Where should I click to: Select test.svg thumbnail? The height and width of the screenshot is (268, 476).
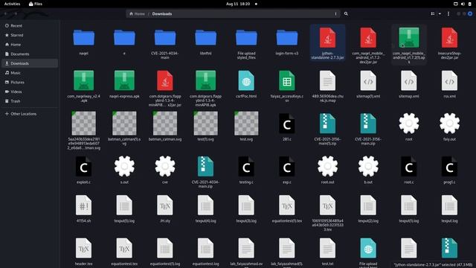click(246, 126)
